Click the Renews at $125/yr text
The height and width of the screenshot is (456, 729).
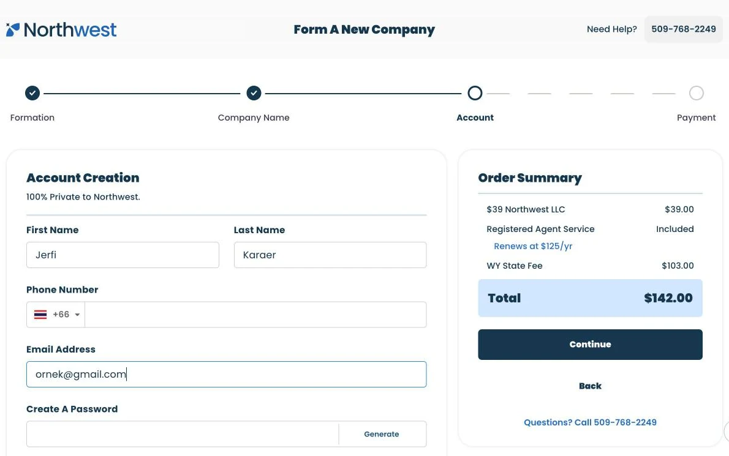[533, 246]
